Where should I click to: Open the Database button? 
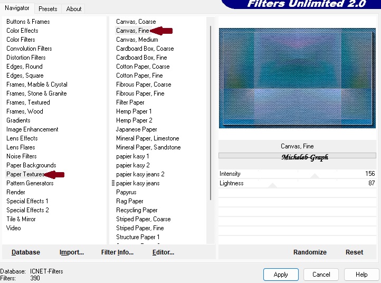point(26,252)
